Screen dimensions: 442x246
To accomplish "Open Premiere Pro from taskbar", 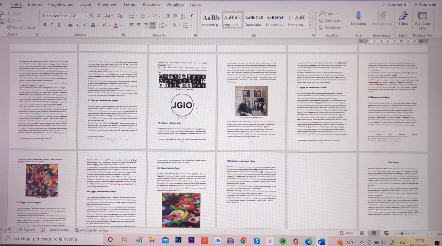I will click(192, 240).
